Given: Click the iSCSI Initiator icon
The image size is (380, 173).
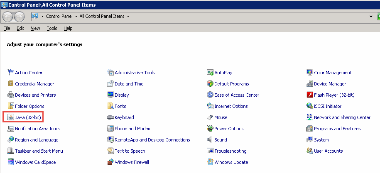Looking at the screenshot, I should click(309, 106).
